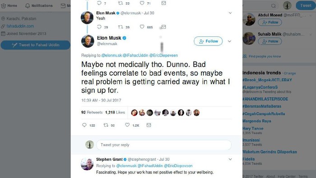This screenshot has width=316, height=178.
Task: Like the 'Yeah' tweet heart icon
Action: (x=142, y=27)
